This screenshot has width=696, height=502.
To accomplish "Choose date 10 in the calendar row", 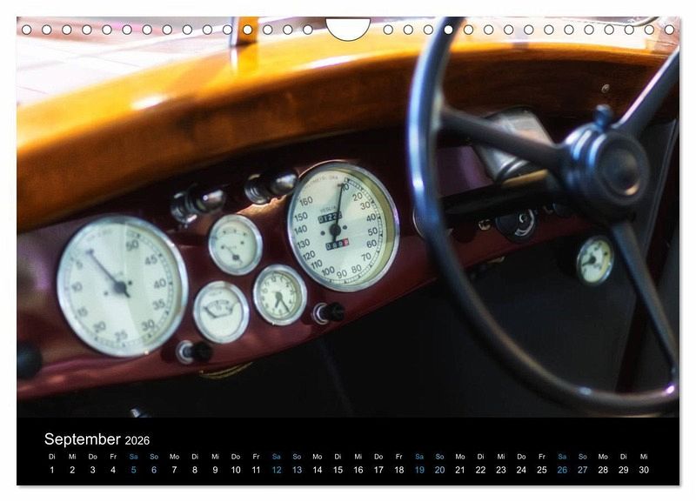I will (236, 471).
